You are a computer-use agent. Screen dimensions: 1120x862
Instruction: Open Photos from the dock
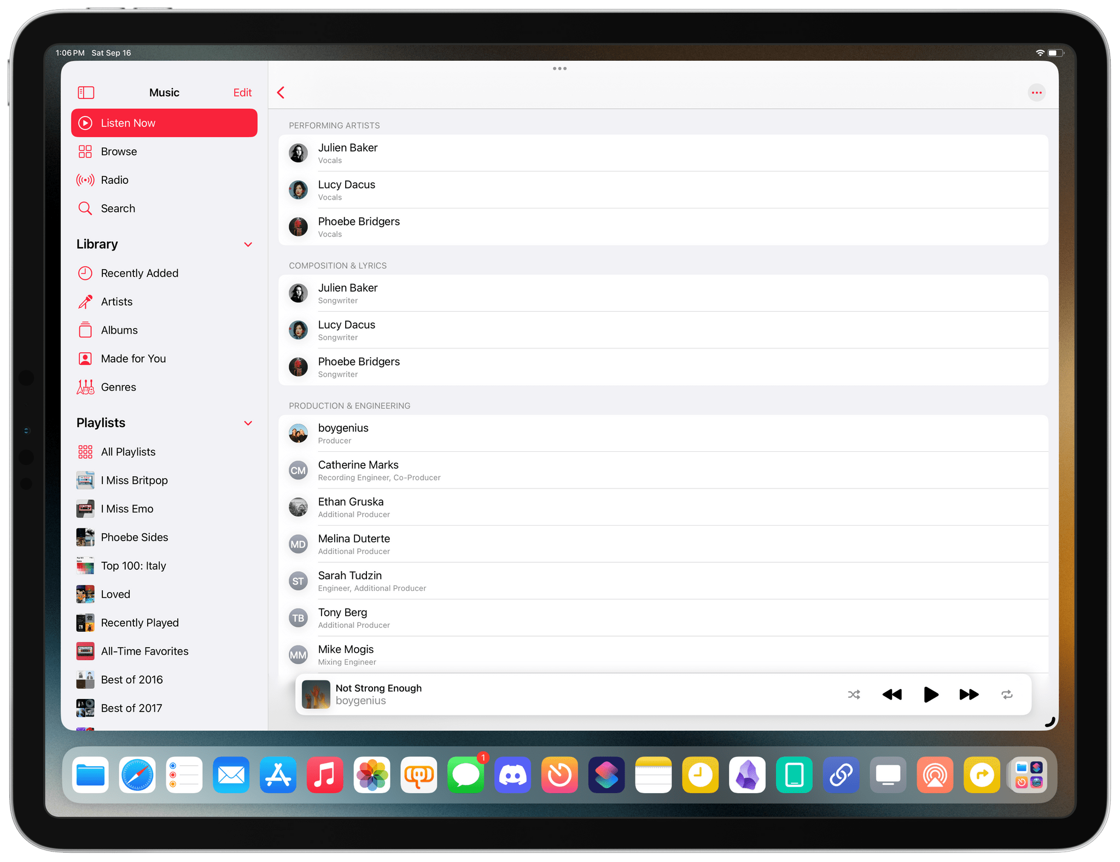click(x=372, y=775)
